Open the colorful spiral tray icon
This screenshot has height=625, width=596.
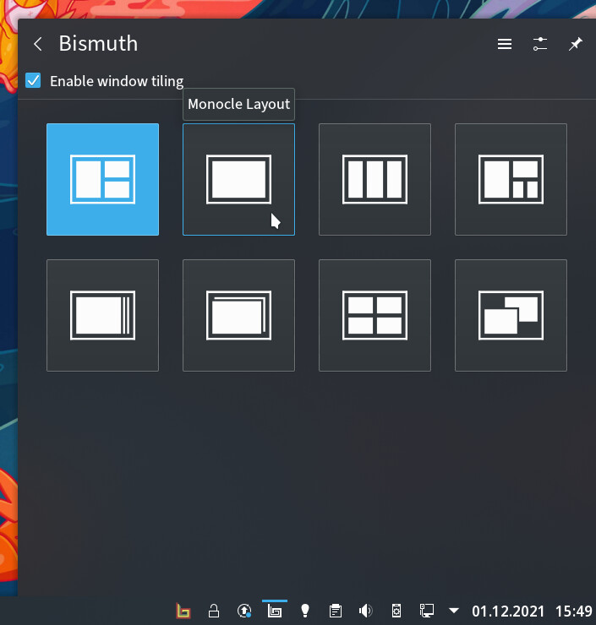pos(183,611)
